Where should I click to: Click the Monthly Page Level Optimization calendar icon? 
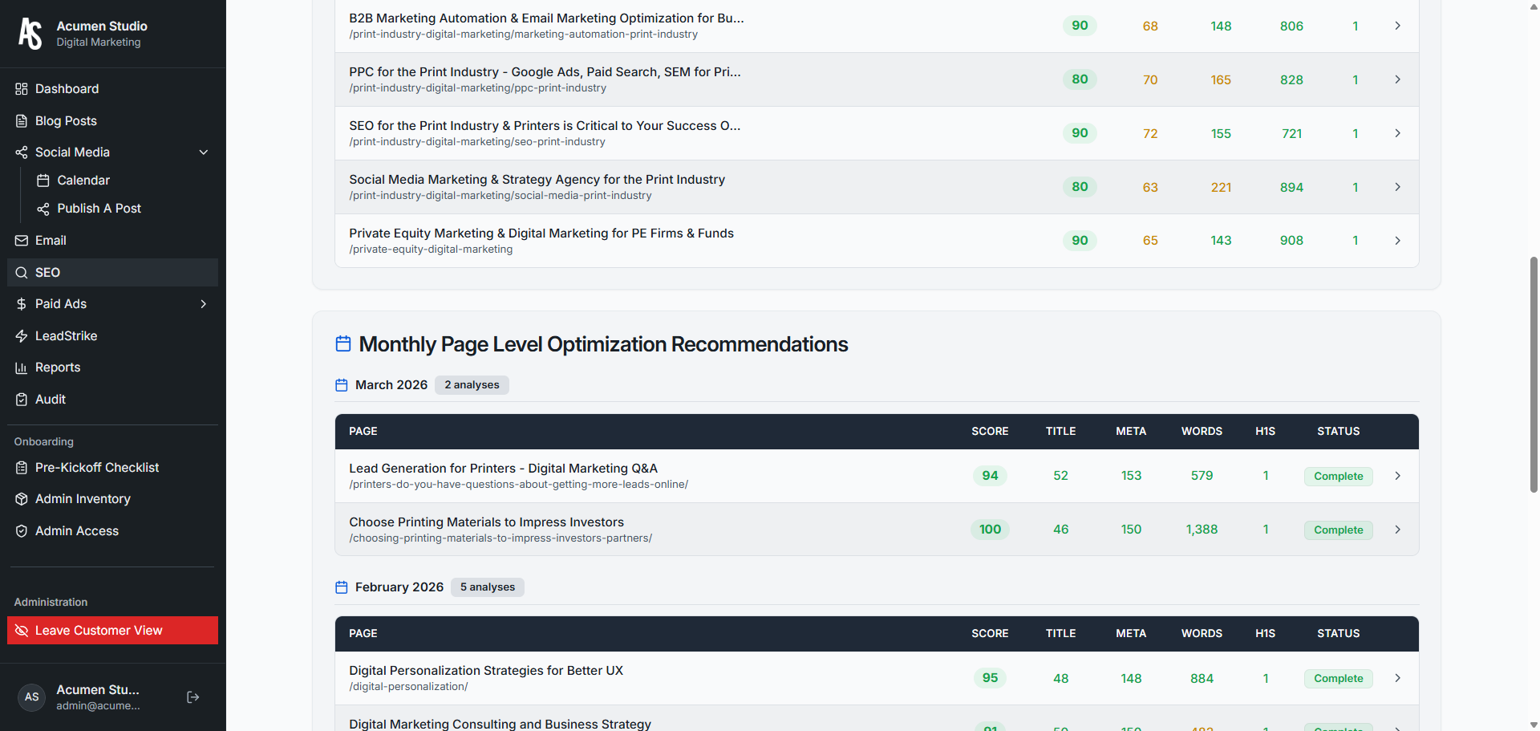pos(343,344)
